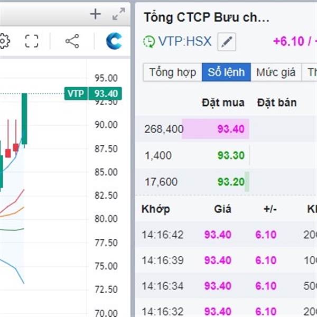Click bid volume 268,400

(164, 129)
